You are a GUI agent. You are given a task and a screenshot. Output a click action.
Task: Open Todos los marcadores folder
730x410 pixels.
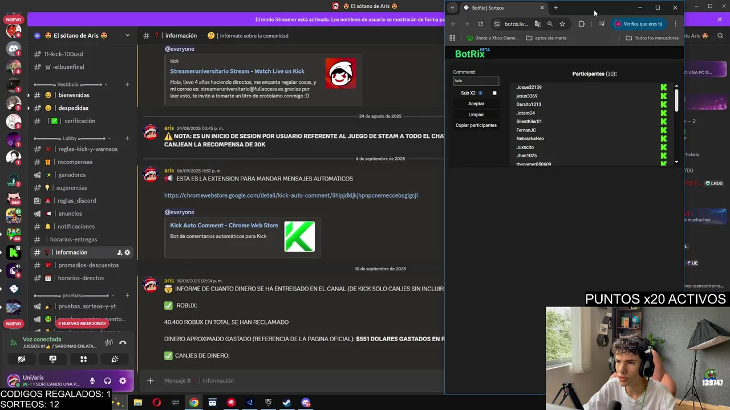[x=652, y=38]
